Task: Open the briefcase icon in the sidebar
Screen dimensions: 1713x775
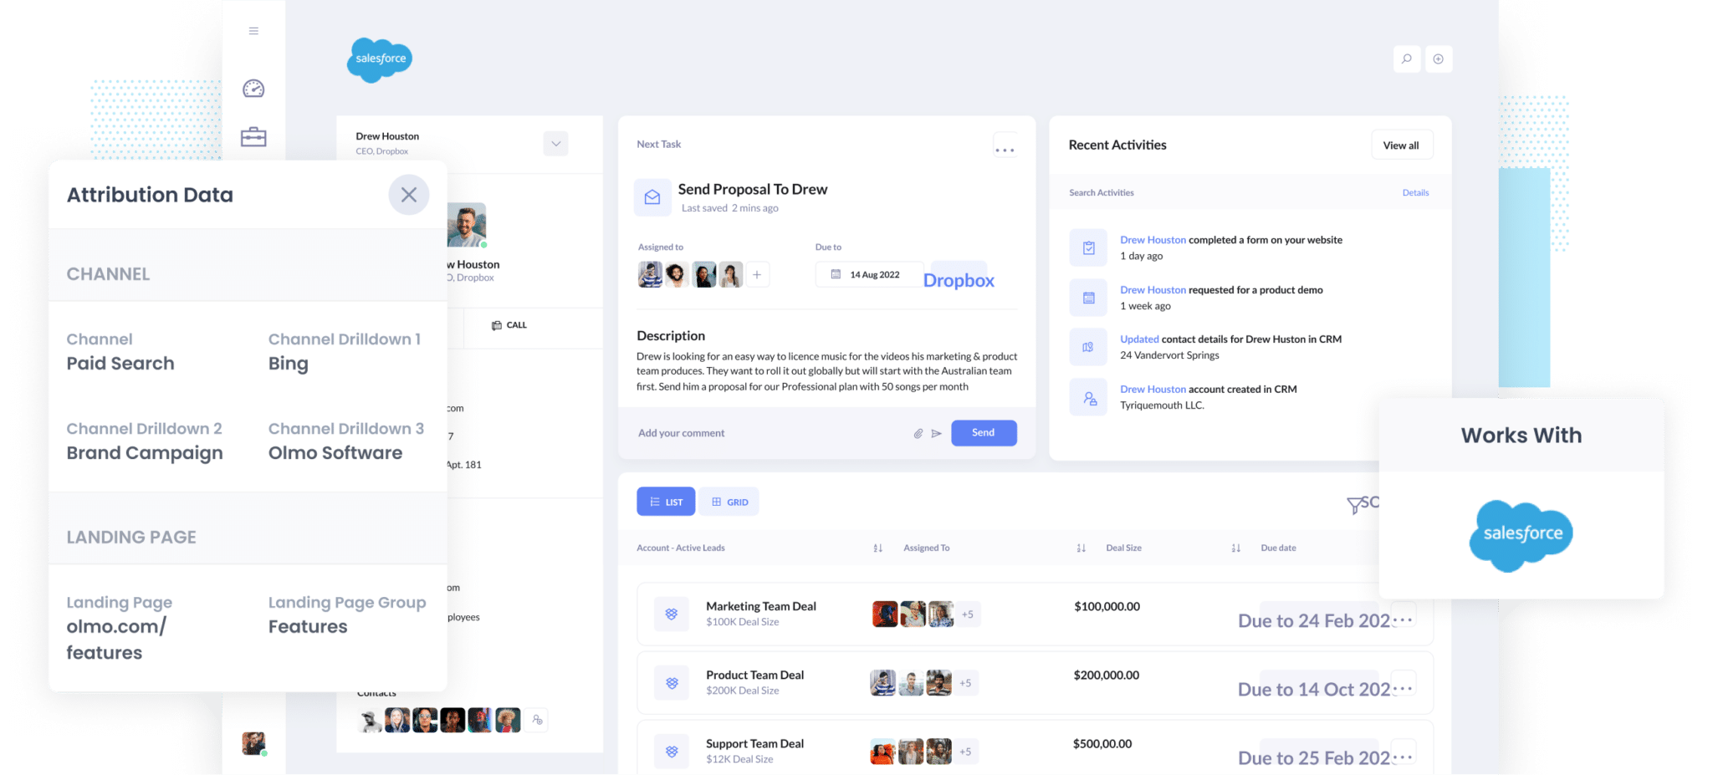Action: (253, 137)
